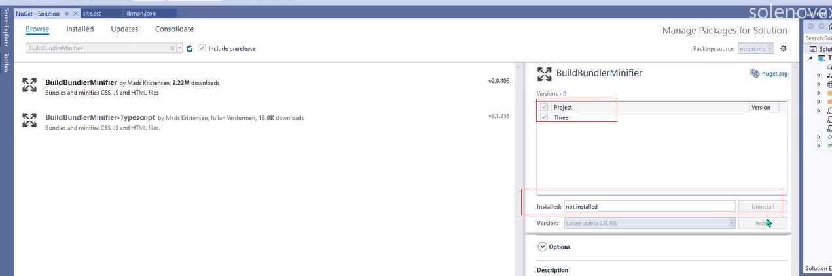Open the Version dropdown list
Screen dimensions: 832x276
649,223
